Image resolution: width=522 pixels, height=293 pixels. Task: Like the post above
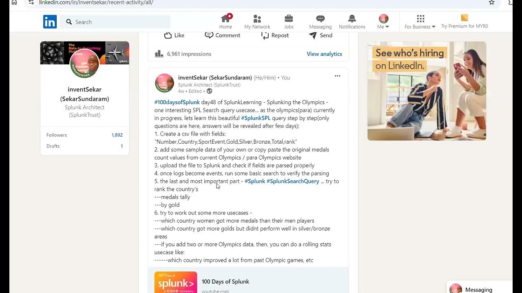(x=174, y=35)
